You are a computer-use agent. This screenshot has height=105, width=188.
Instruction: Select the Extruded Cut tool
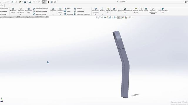click(x=13, y=10)
